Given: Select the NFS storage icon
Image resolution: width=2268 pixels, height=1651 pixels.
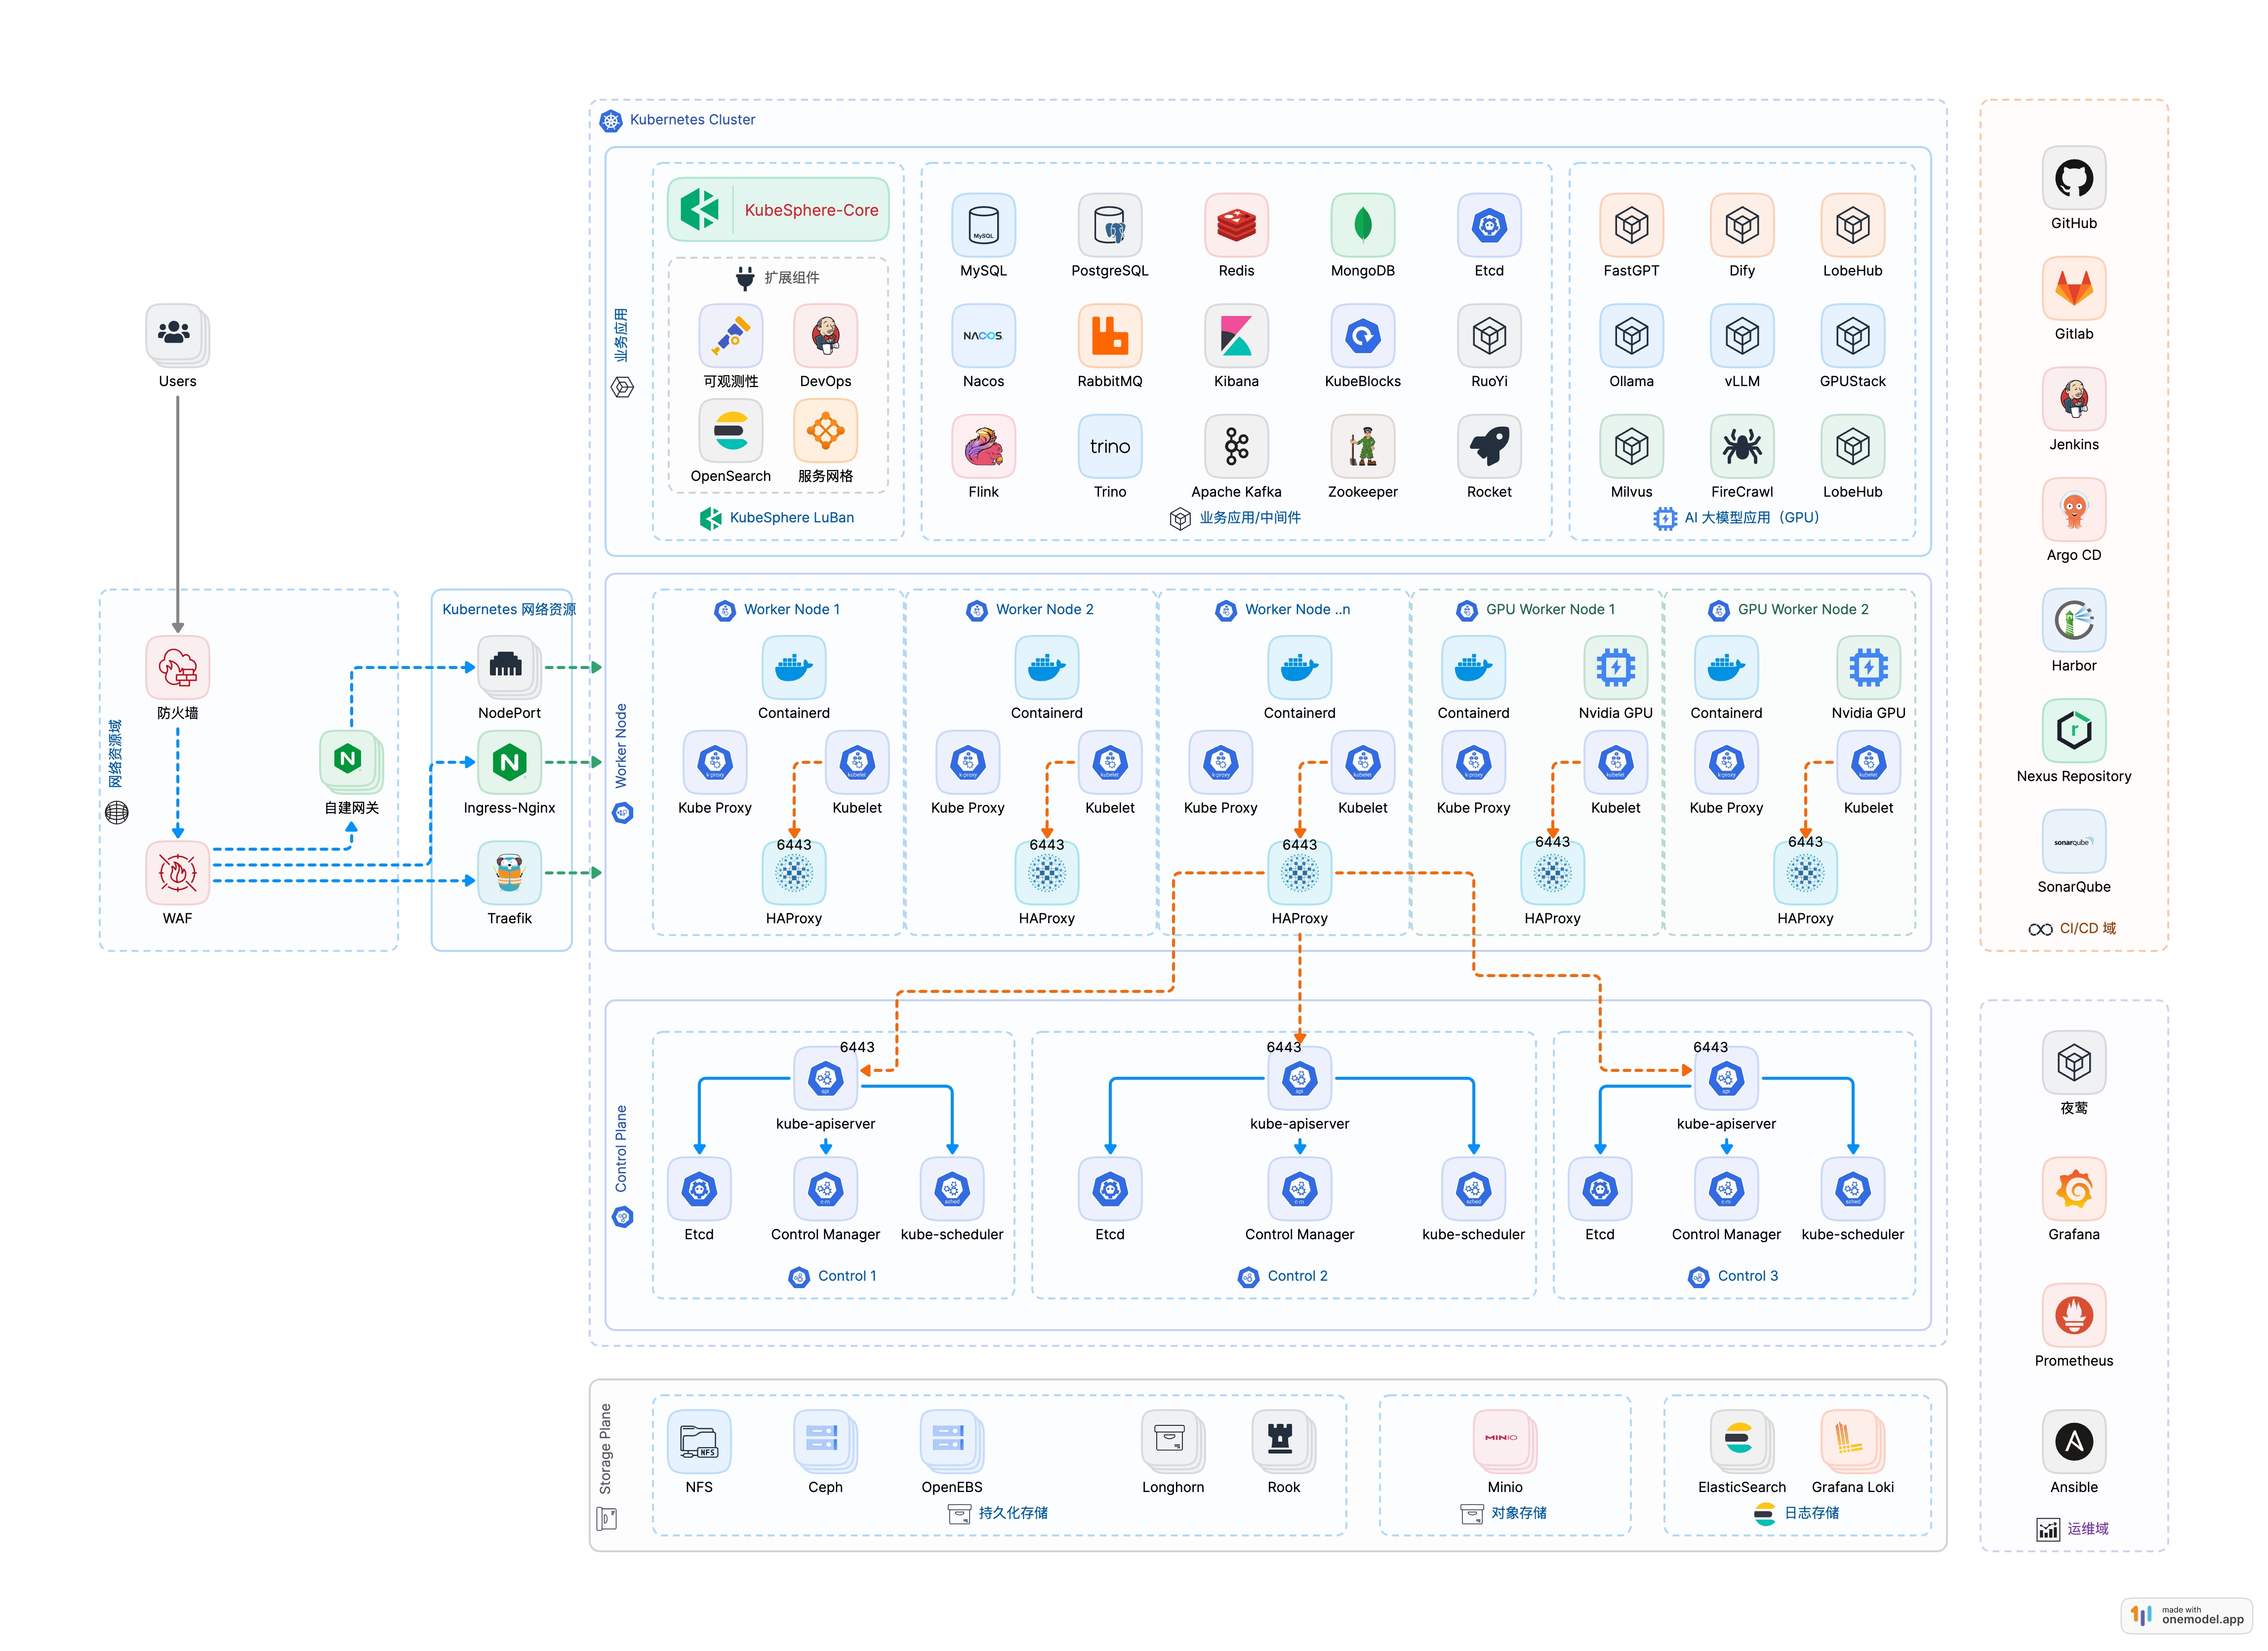Looking at the screenshot, I should click(699, 1441).
